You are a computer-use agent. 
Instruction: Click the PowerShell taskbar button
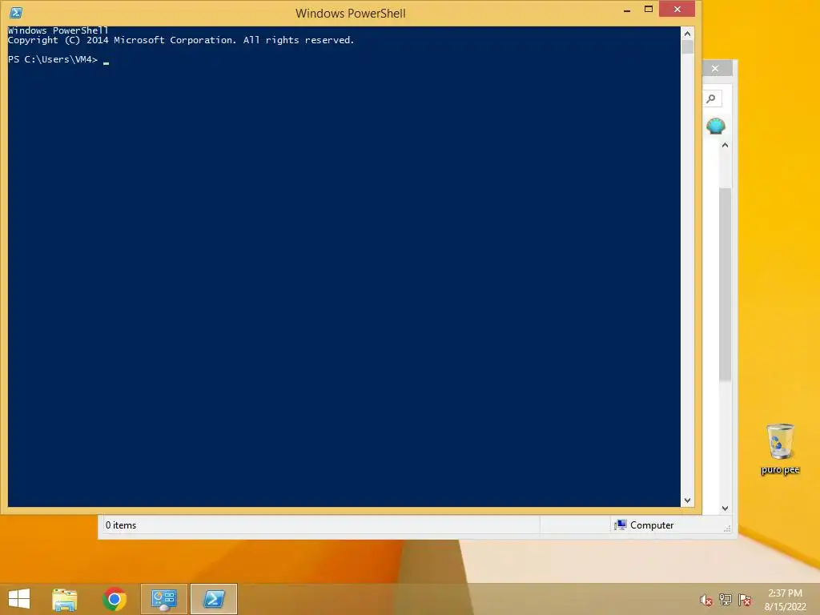click(214, 599)
